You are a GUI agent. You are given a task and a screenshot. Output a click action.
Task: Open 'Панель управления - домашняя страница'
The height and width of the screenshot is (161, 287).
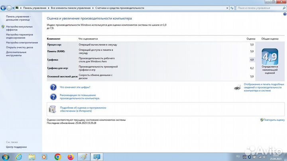[18, 18]
